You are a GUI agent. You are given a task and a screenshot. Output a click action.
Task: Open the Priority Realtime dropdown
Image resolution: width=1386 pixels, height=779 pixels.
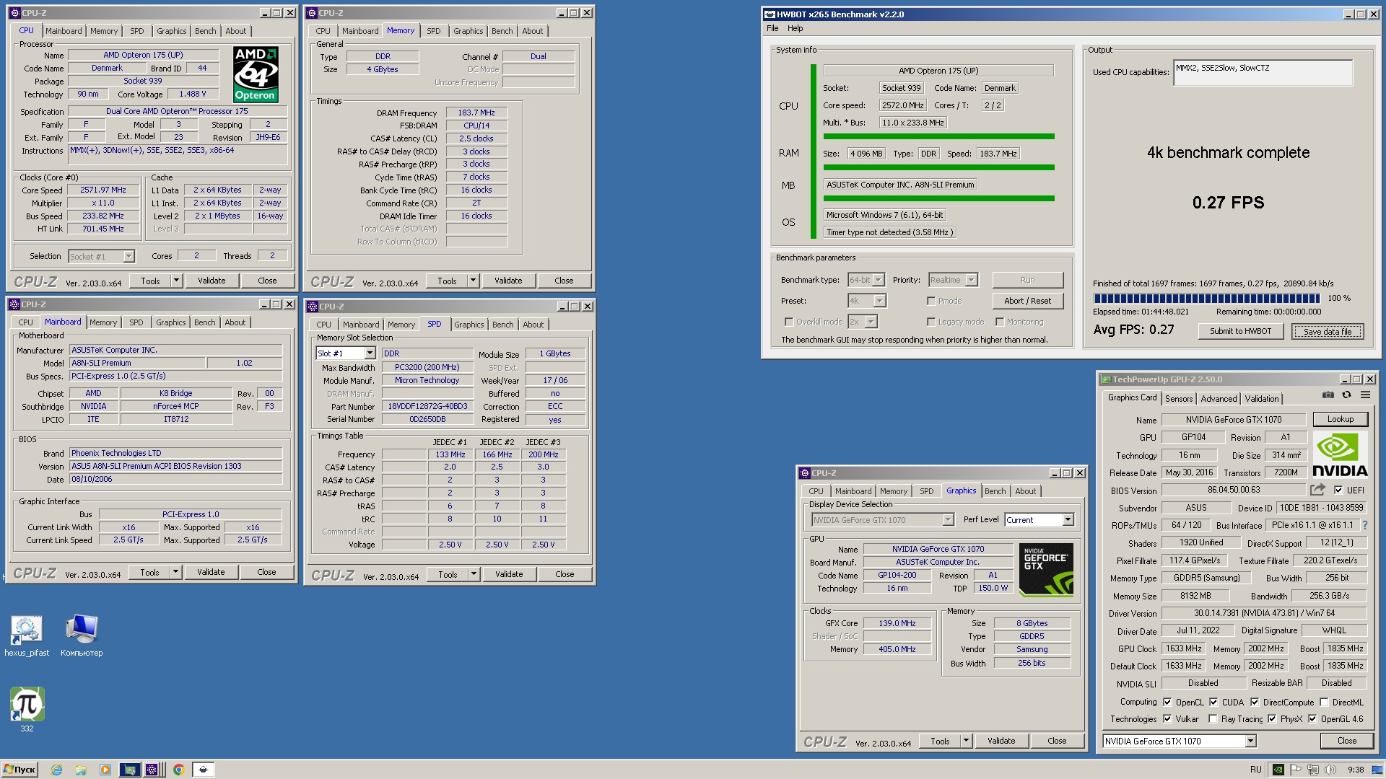(972, 280)
